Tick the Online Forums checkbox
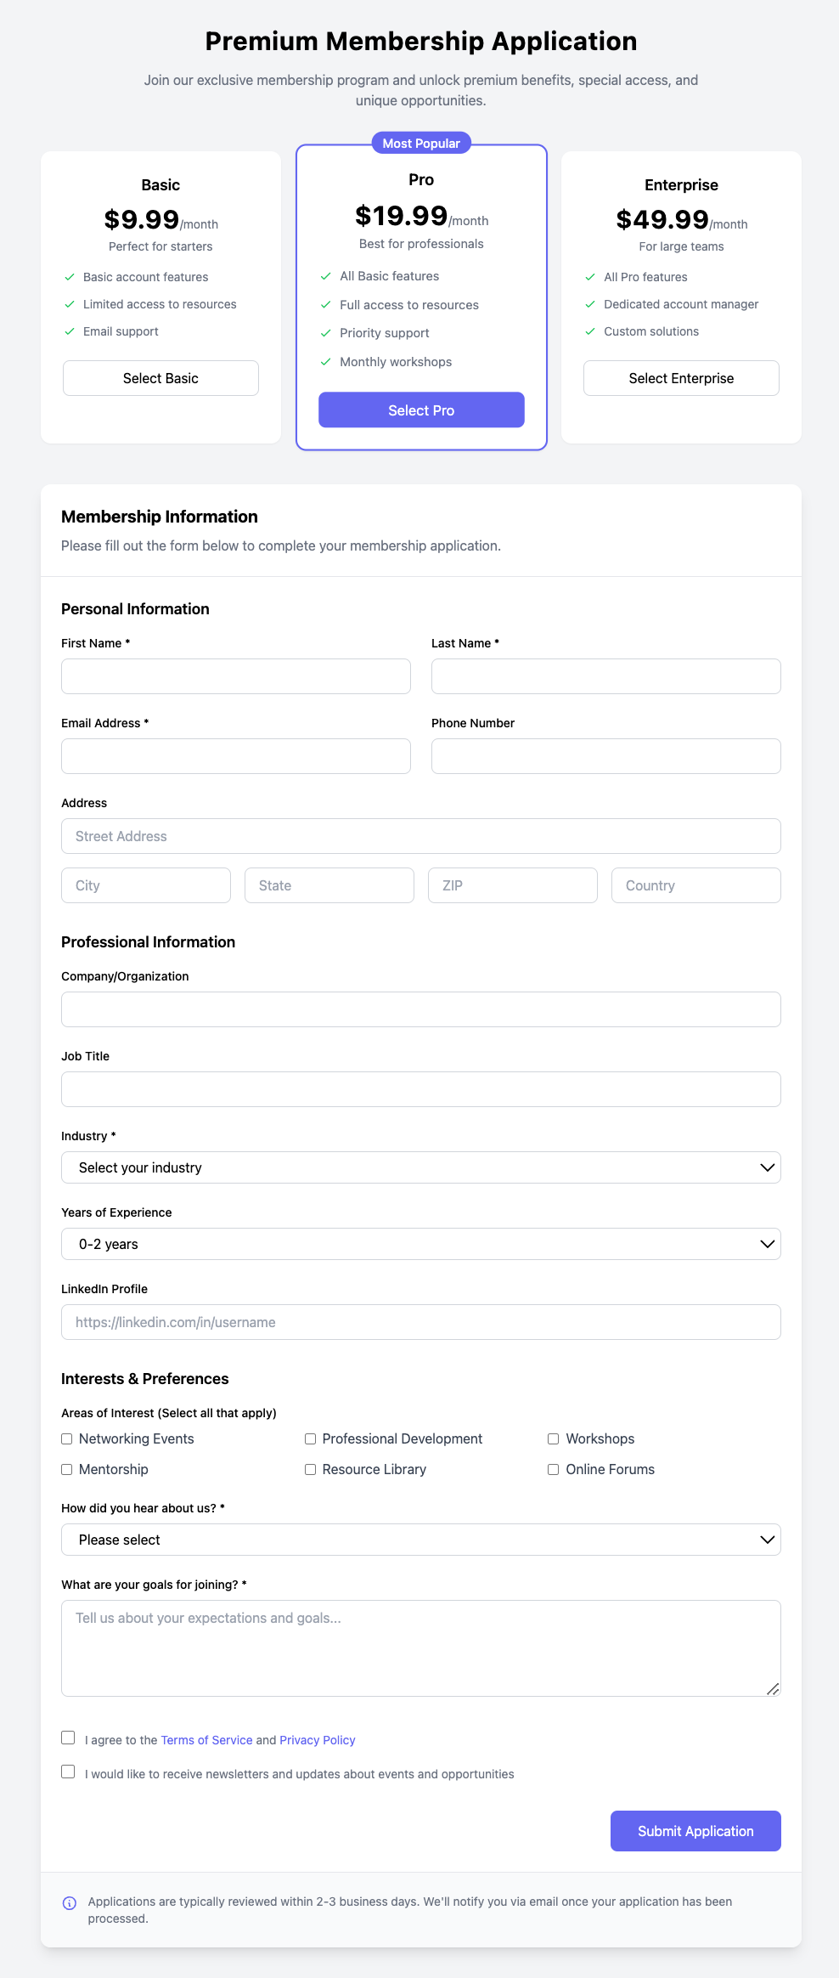This screenshot has height=1978, width=839. tap(554, 1469)
